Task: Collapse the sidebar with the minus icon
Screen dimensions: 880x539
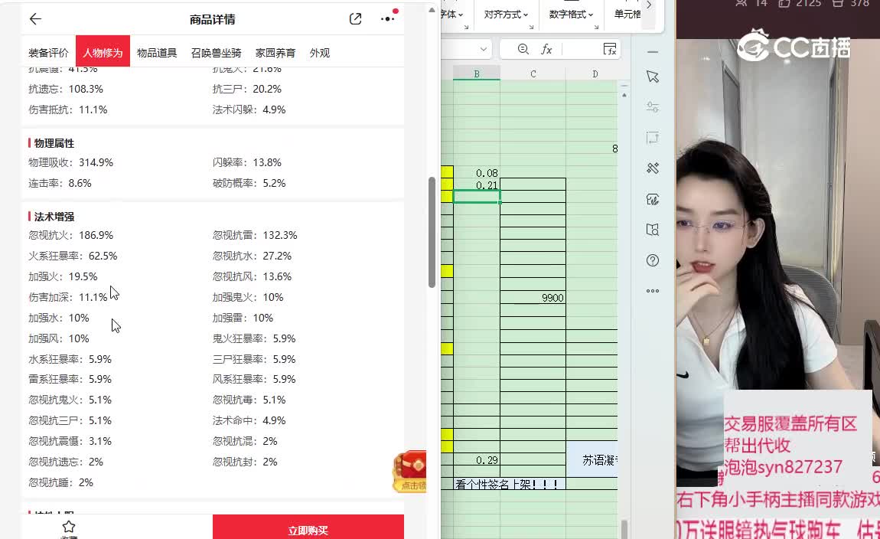Action: pyautogui.click(x=653, y=52)
